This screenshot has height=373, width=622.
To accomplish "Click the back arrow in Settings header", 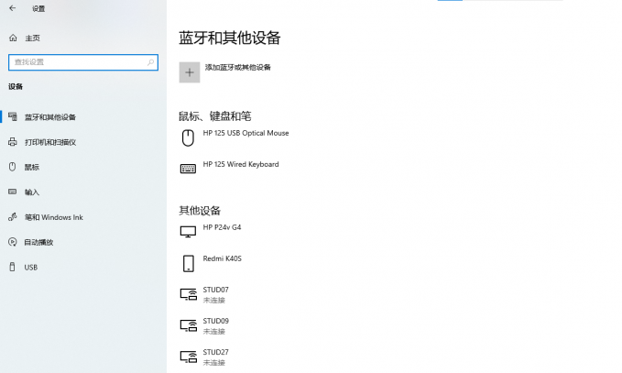I will (12, 8).
